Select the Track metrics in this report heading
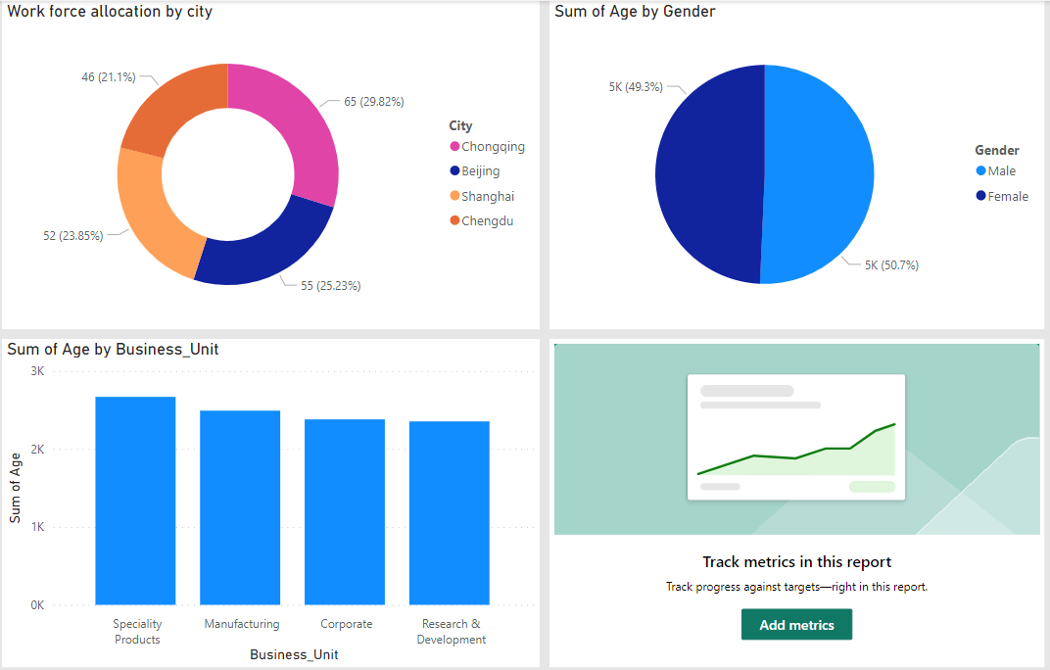Viewport: 1050px width, 670px height. [x=796, y=562]
